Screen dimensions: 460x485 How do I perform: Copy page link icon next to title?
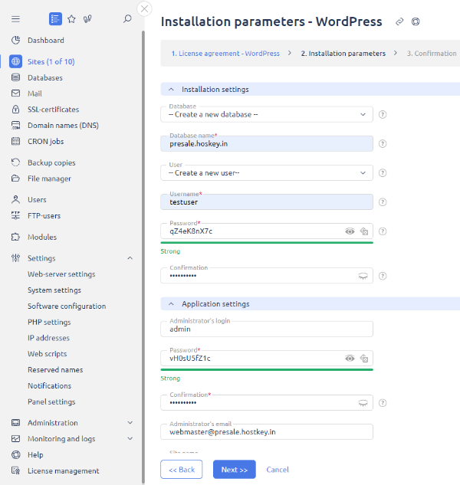click(x=399, y=22)
